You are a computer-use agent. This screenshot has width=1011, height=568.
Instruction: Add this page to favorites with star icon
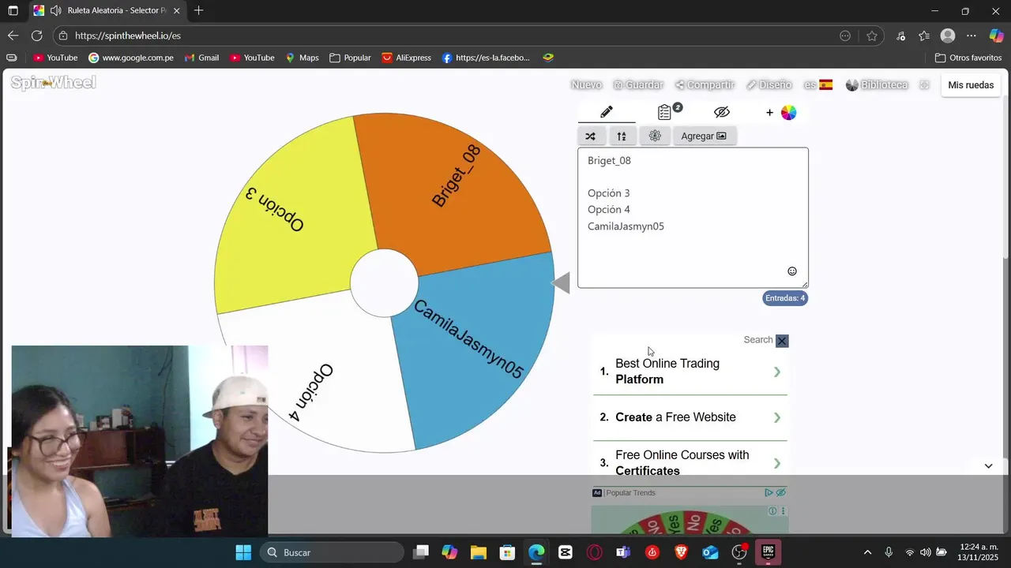872,35
